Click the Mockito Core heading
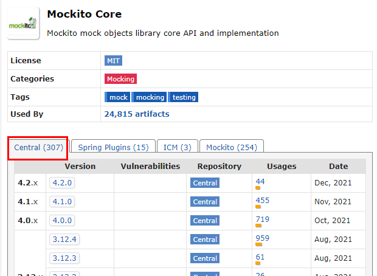This screenshot has width=377, height=276. point(85,14)
